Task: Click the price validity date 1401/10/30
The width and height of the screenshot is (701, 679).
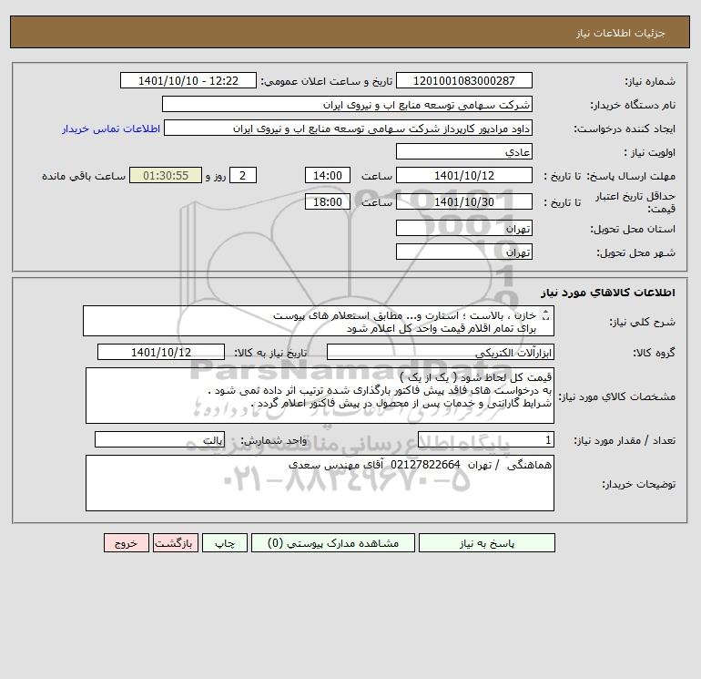Action: point(464,201)
